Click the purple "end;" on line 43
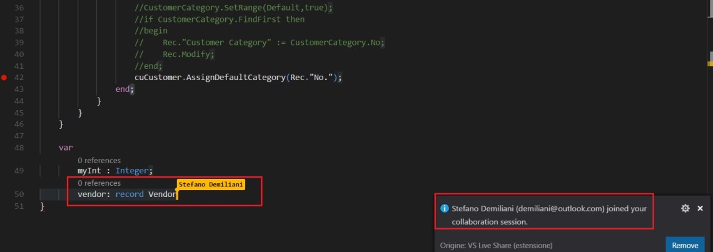The height and width of the screenshot is (252, 713). pos(125,89)
